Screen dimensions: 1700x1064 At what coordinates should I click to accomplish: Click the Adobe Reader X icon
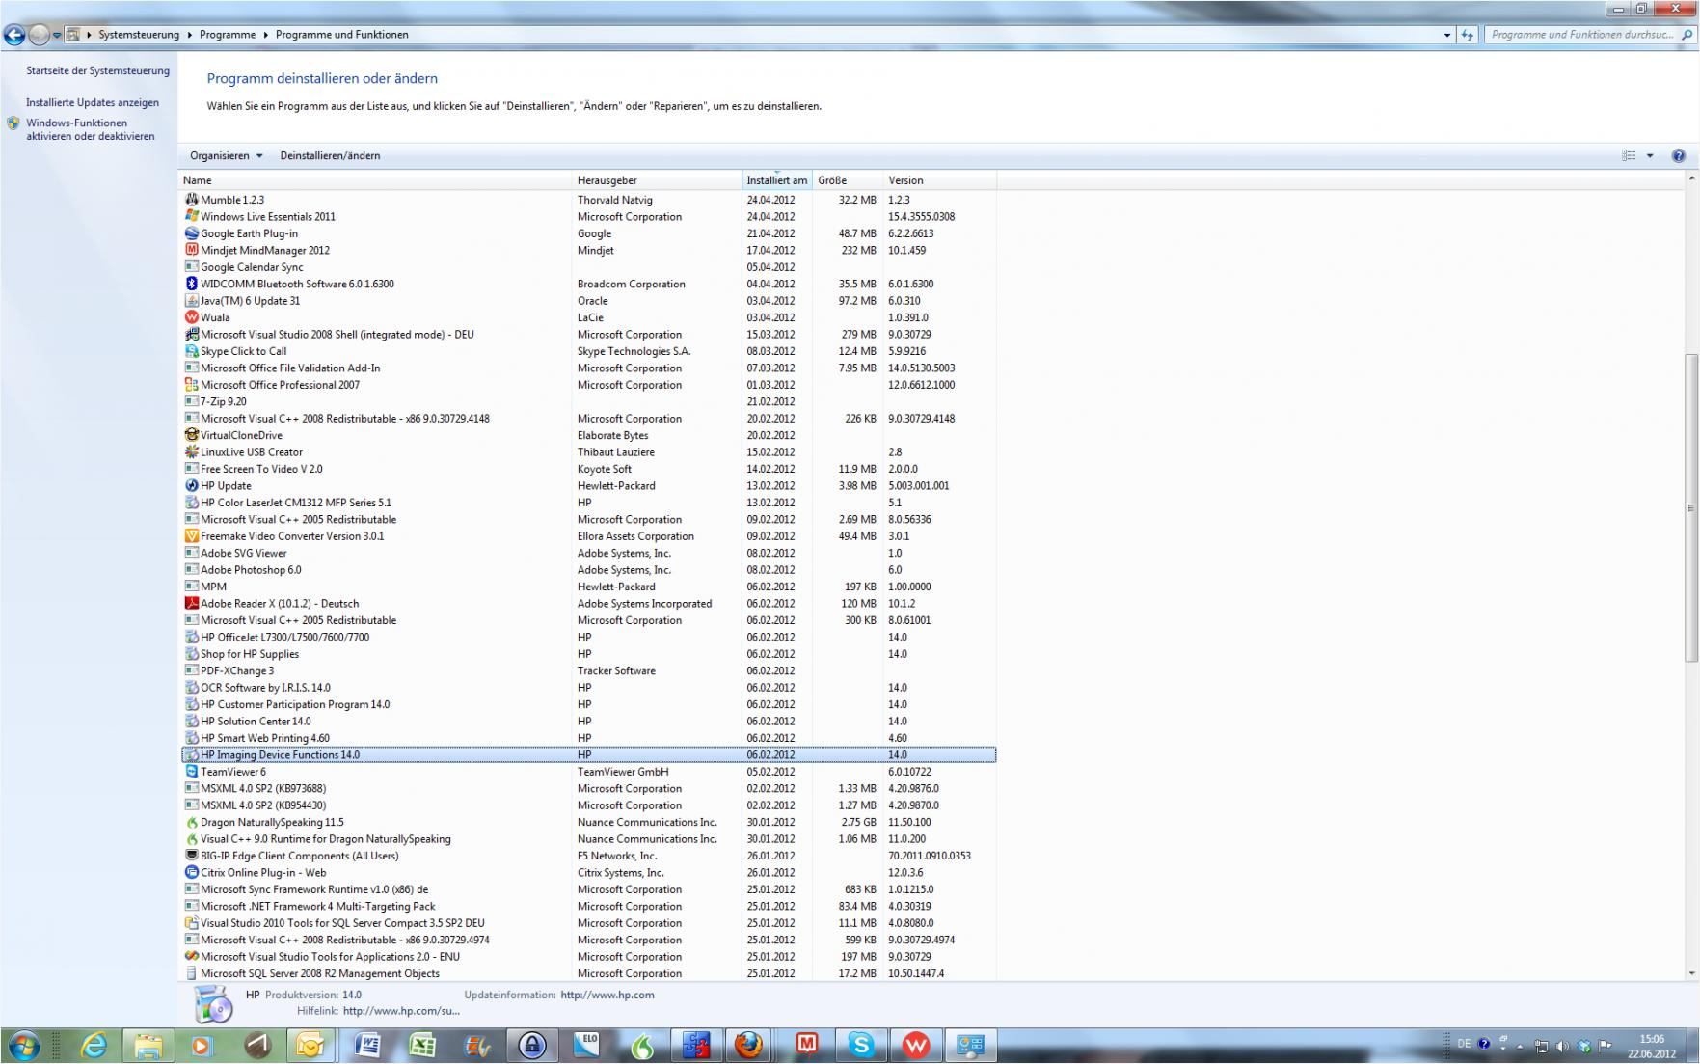(x=191, y=604)
